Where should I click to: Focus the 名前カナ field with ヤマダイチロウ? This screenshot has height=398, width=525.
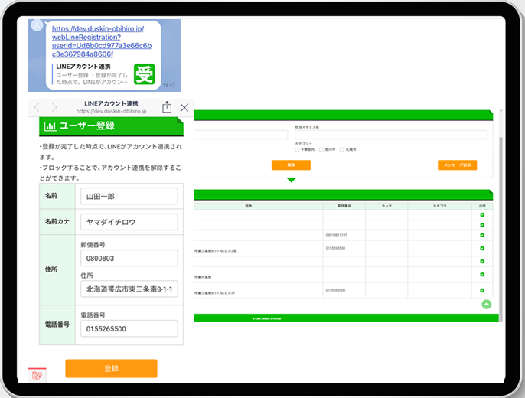[129, 222]
